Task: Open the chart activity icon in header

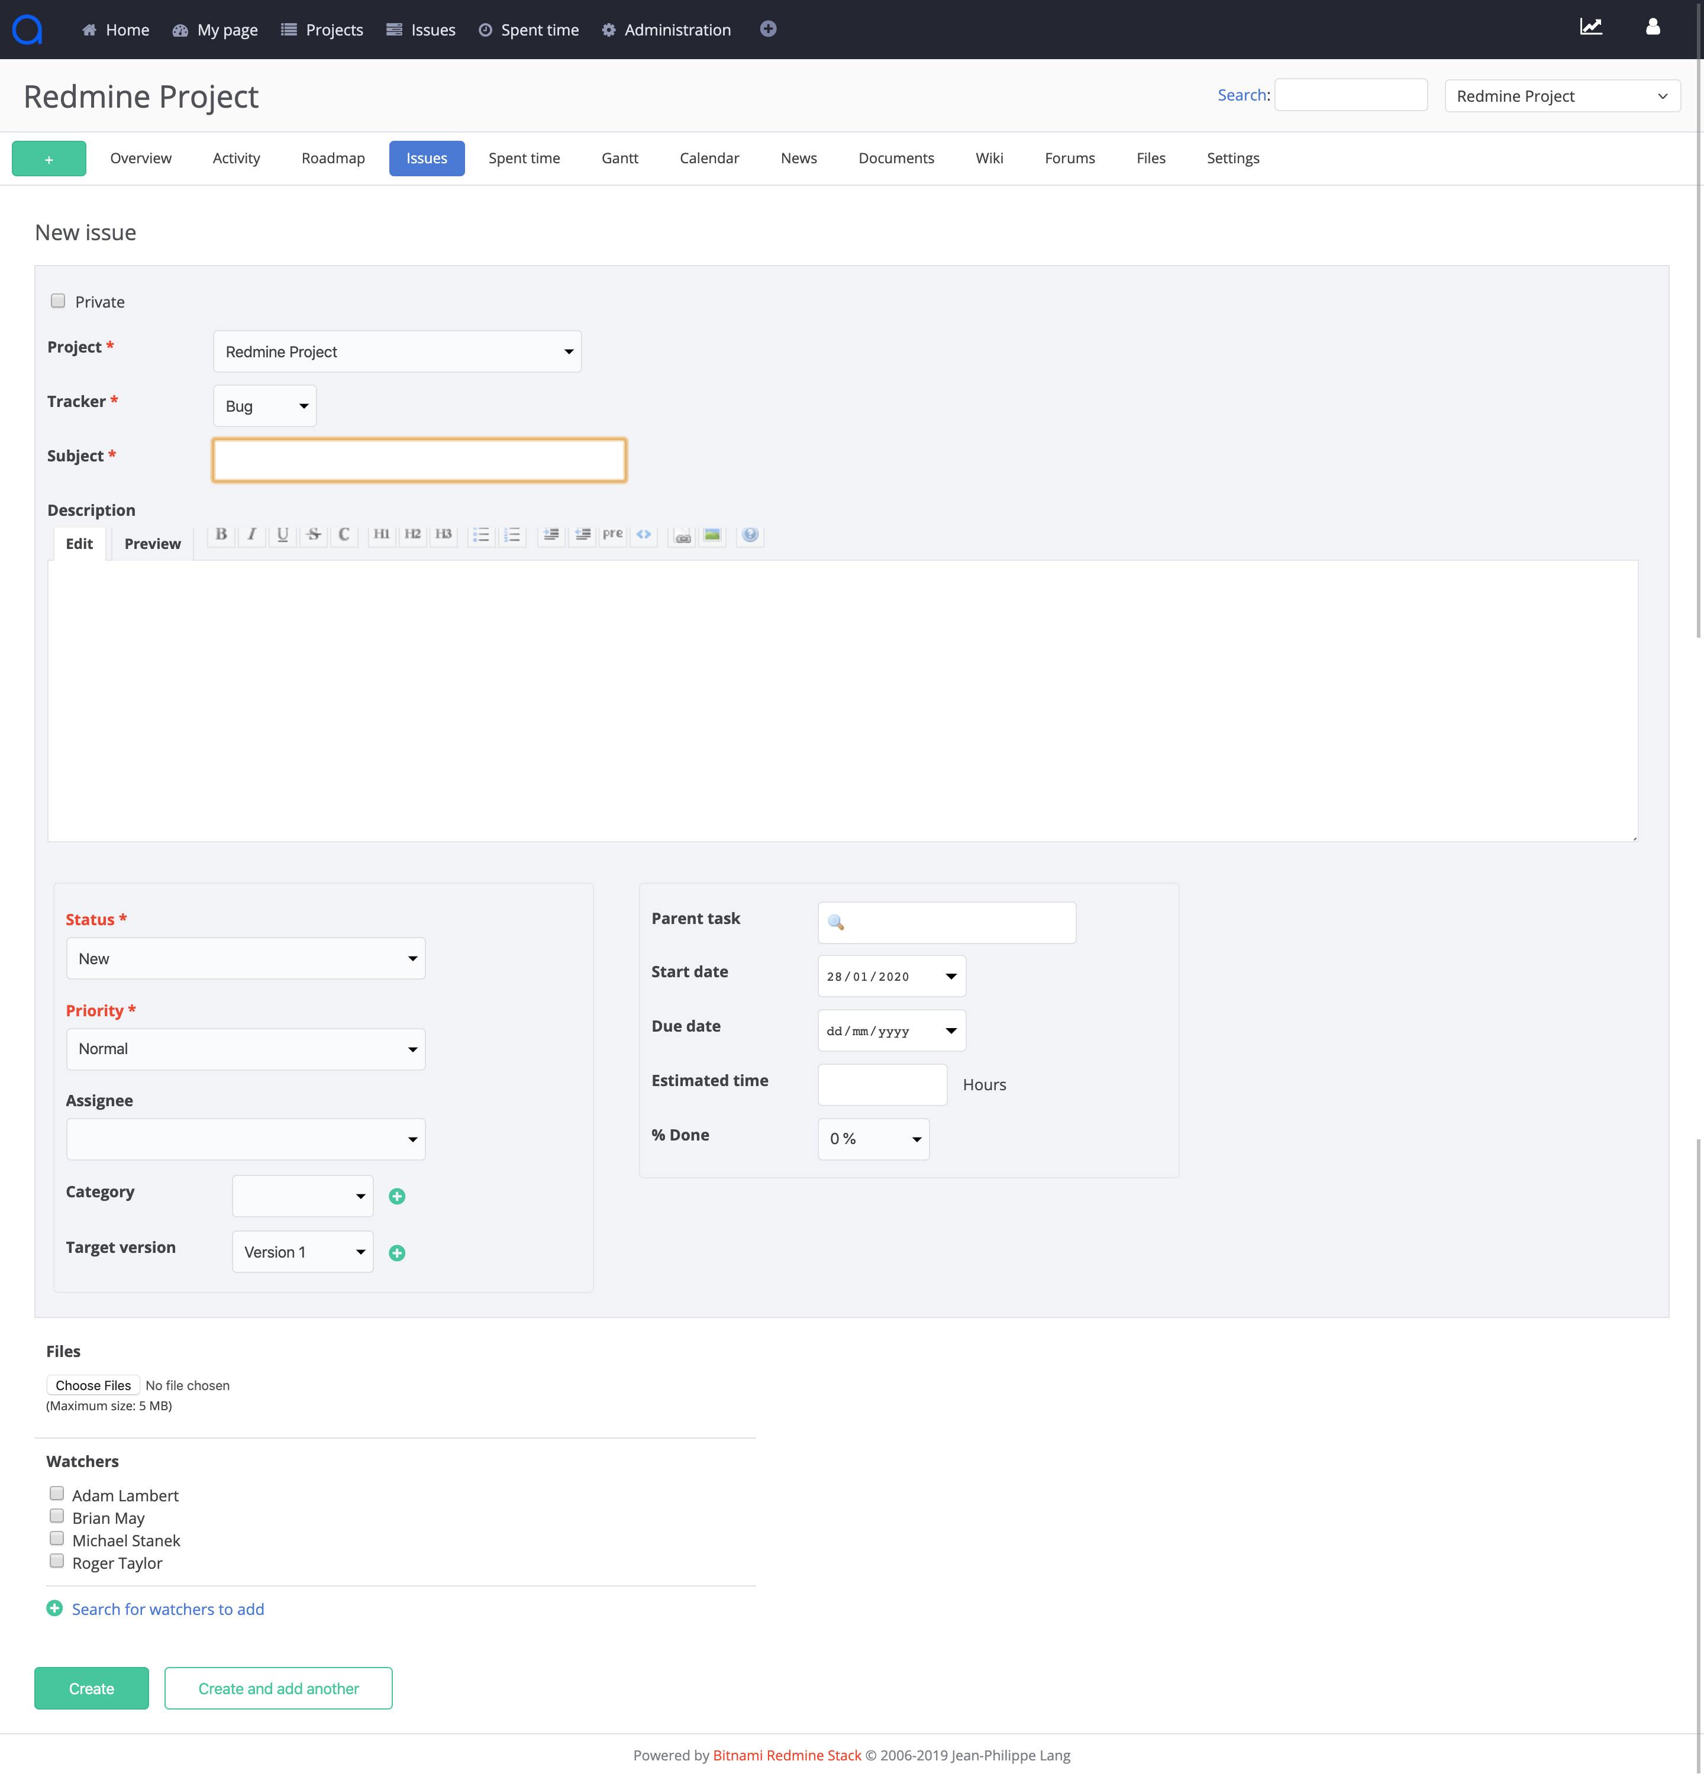Action: pyautogui.click(x=1592, y=27)
